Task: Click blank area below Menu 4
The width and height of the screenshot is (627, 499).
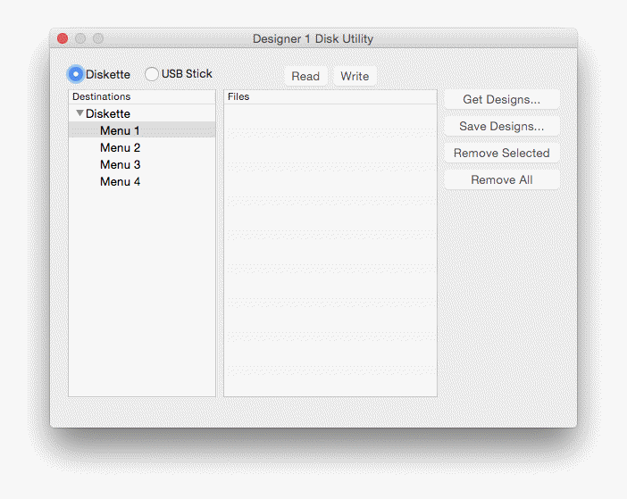Action: pyautogui.click(x=141, y=286)
